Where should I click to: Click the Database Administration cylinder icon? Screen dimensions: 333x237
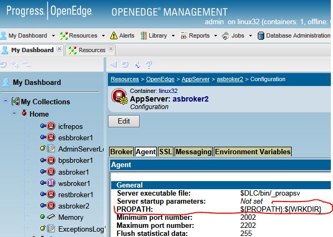tap(261, 35)
